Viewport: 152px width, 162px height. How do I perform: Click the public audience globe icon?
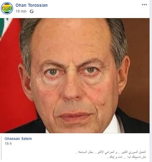click(x=32, y=11)
